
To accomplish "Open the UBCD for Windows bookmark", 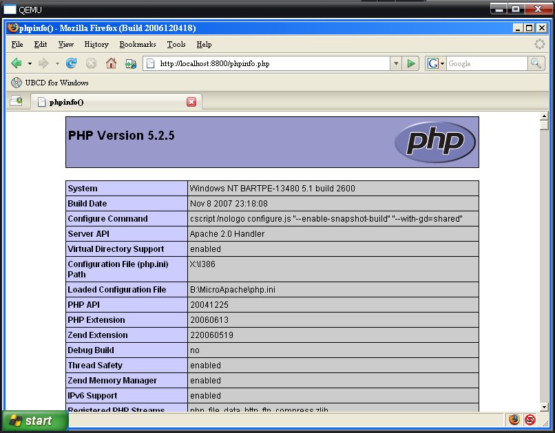I will [x=50, y=83].
